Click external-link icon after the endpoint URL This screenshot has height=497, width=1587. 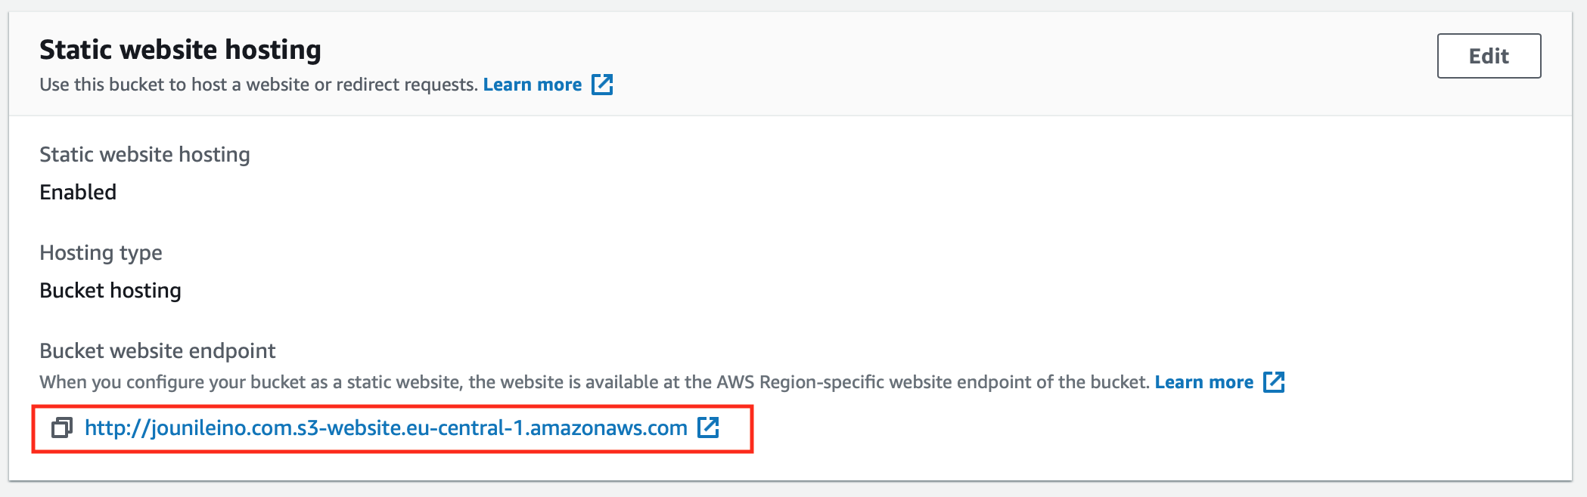(x=708, y=428)
